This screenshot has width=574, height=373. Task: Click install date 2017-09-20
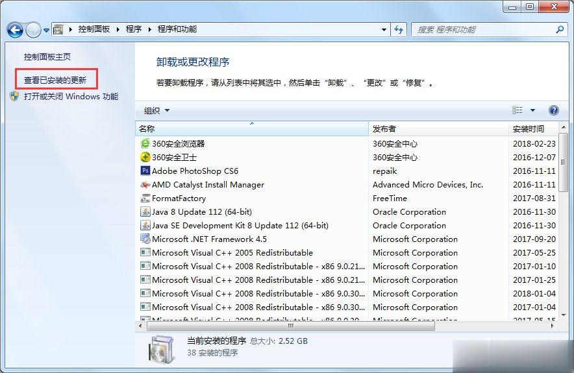pos(534,239)
